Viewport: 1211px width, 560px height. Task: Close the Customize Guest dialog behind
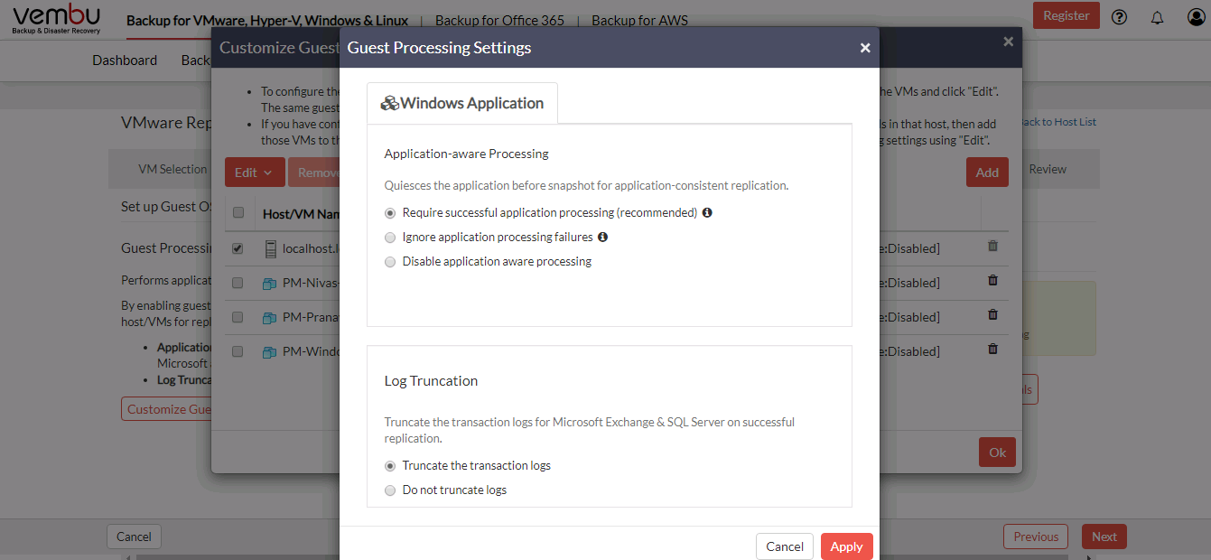click(x=1009, y=42)
